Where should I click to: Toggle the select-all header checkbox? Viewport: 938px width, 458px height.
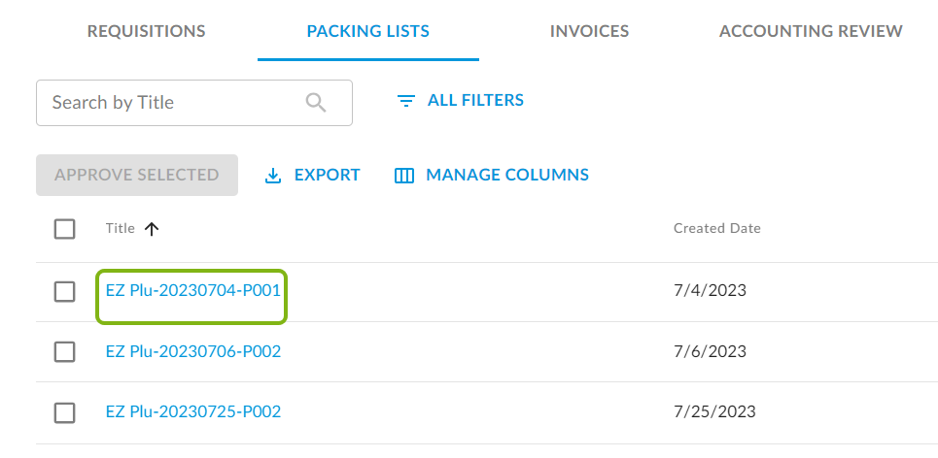click(x=64, y=229)
